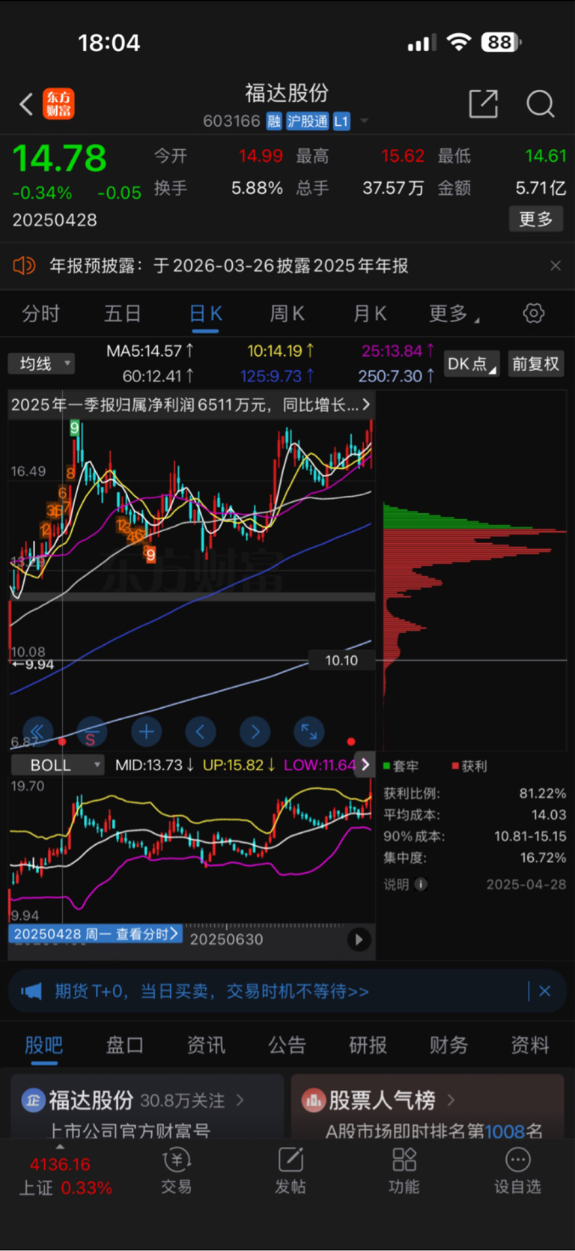
Task: Switch to the 资讯 tab
Action: coord(206,1045)
